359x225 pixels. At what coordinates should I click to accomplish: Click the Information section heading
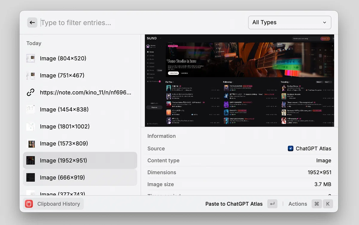click(x=162, y=136)
